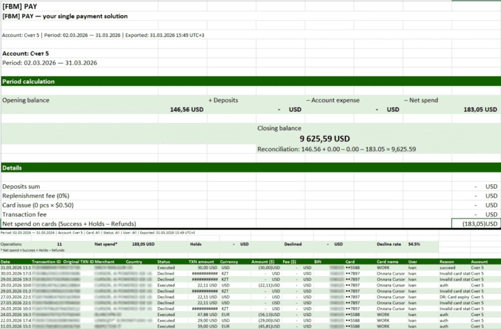Click the 'DR: Card expiry' reason cell
The height and width of the screenshot is (329, 501).
(x=454, y=297)
